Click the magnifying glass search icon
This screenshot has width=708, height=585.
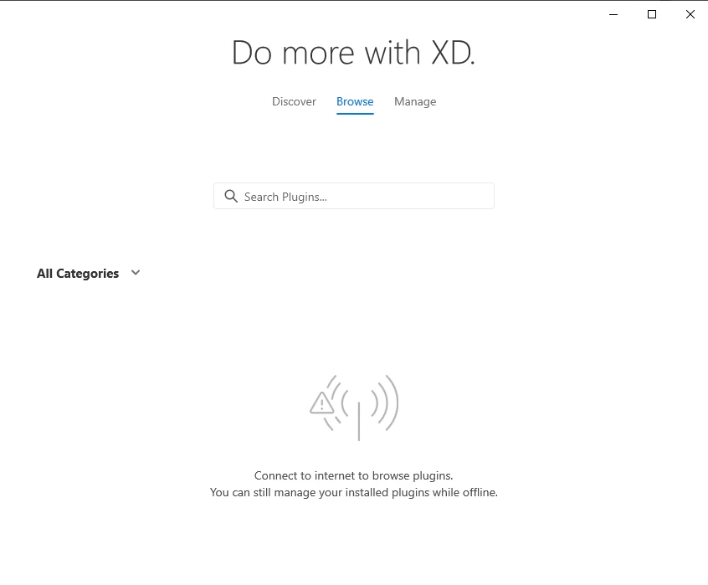[x=231, y=197]
